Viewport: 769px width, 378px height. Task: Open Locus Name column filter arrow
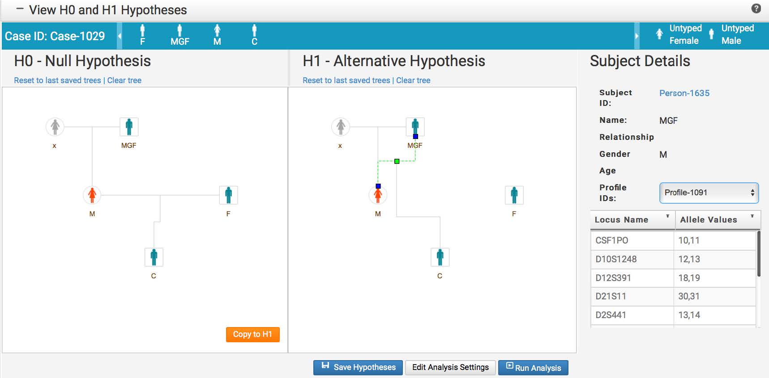pyautogui.click(x=667, y=216)
